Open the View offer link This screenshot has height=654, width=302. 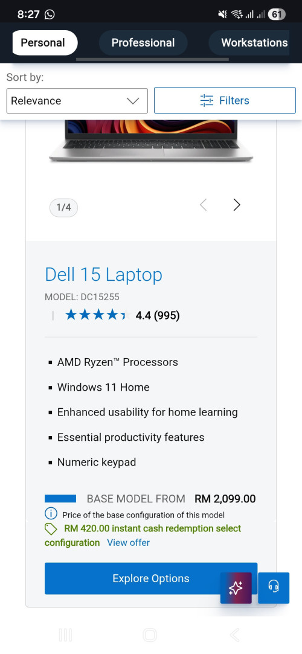coord(129,543)
